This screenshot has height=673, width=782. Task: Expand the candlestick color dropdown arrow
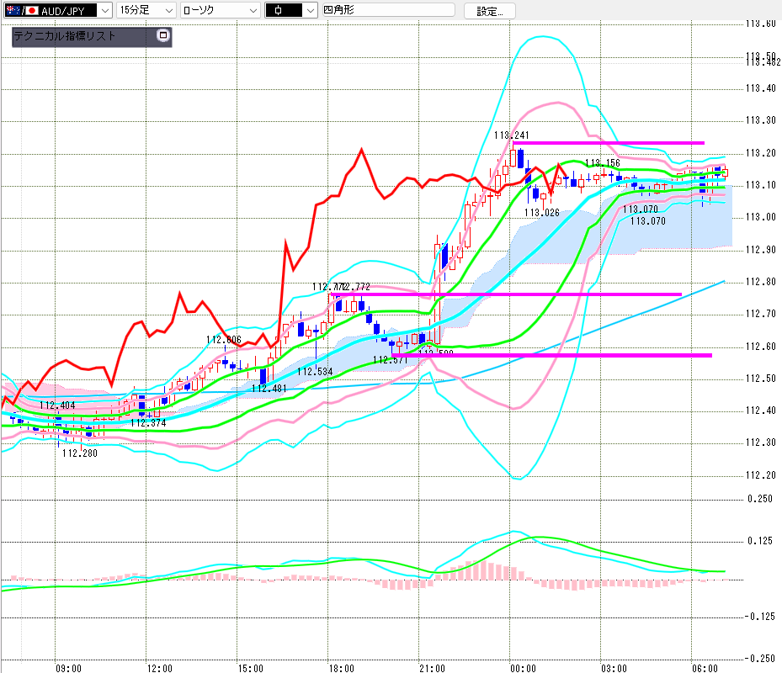click(x=311, y=10)
